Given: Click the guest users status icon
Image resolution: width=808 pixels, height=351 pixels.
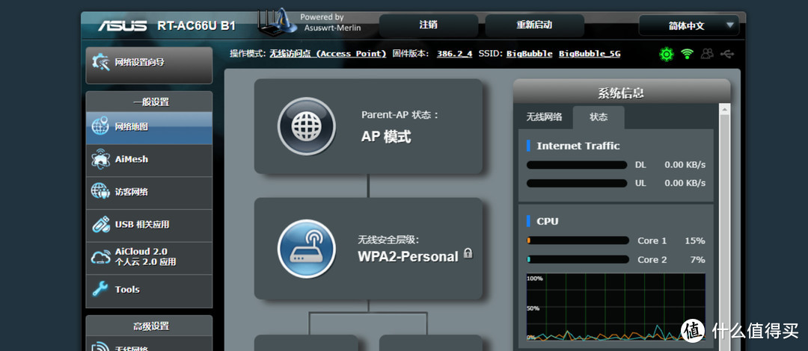Looking at the screenshot, I should (x=707, y=54).
